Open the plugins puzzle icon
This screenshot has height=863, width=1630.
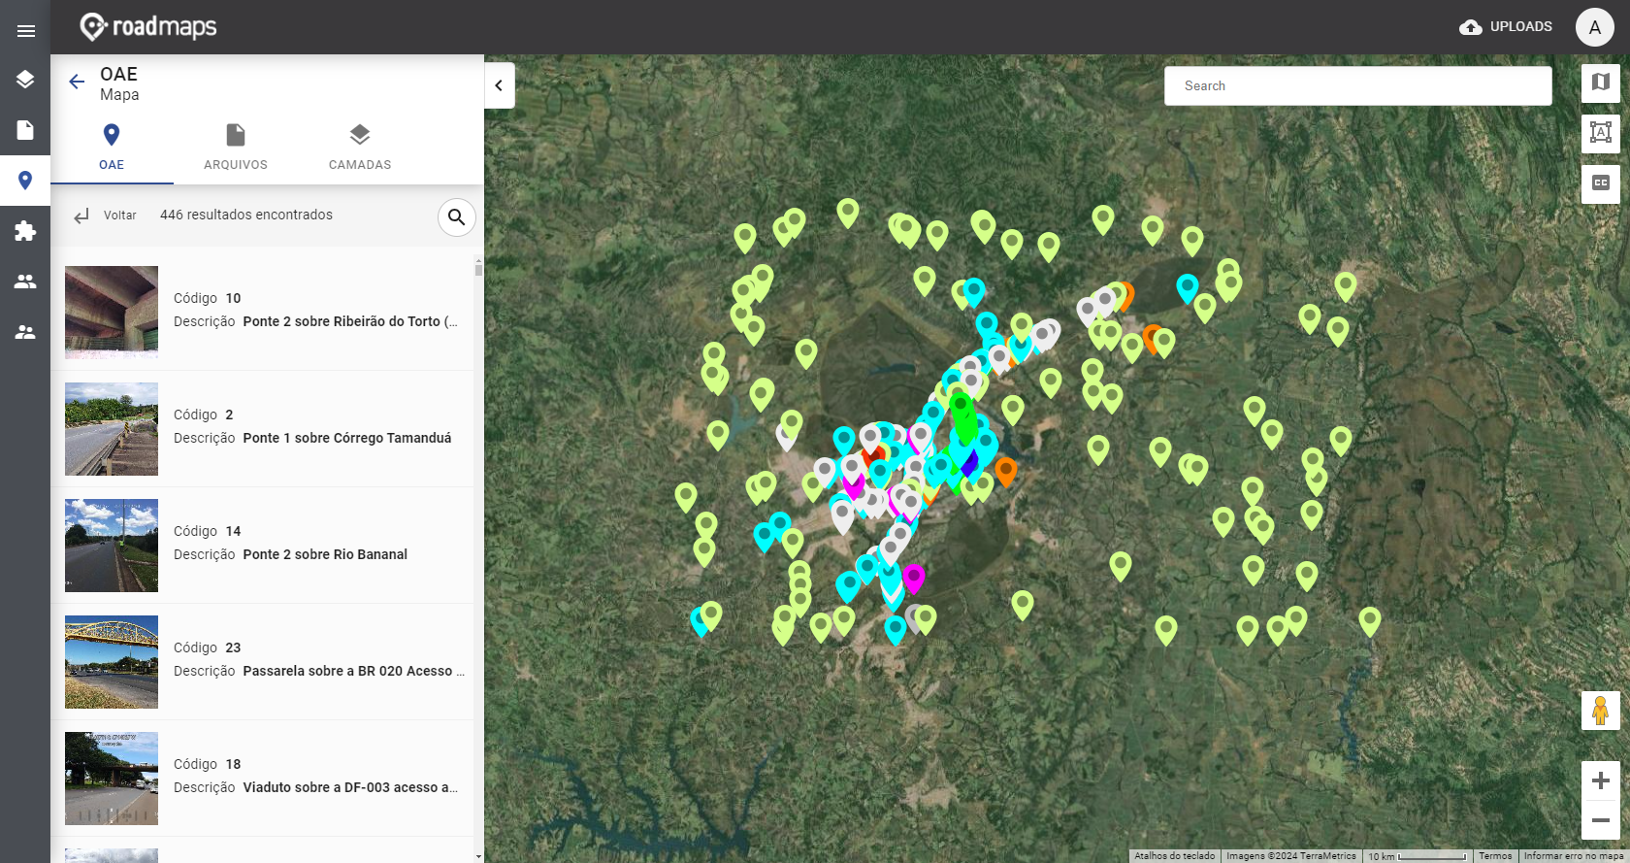coord(25,231)
